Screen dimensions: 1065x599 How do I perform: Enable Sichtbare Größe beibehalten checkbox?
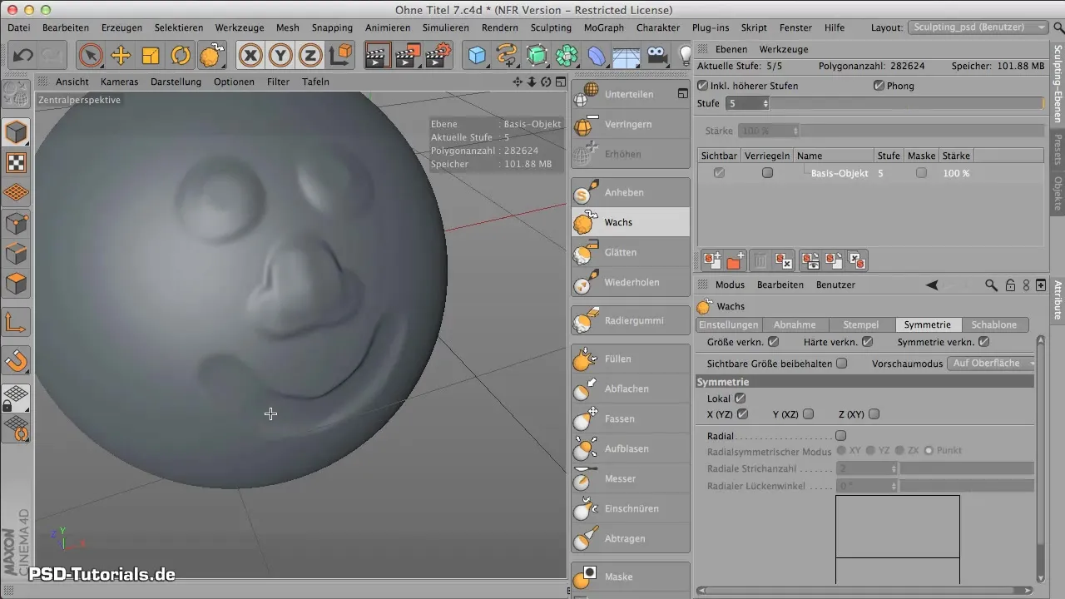(842, 364)
